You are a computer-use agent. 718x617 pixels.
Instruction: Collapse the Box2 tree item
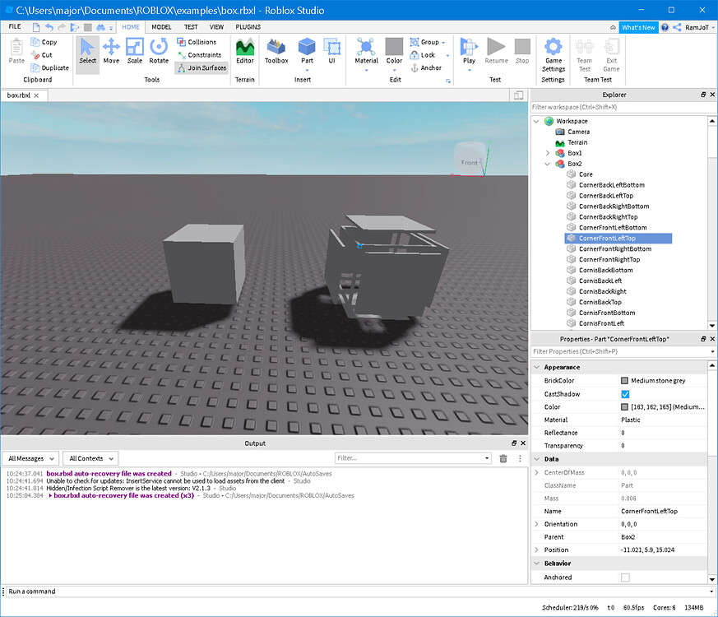point(547,164)
